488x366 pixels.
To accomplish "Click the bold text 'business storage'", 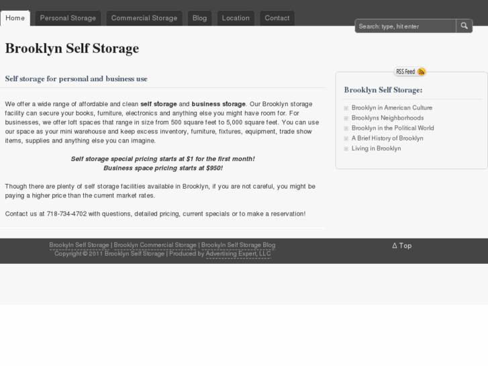I will tap(218, 104).
